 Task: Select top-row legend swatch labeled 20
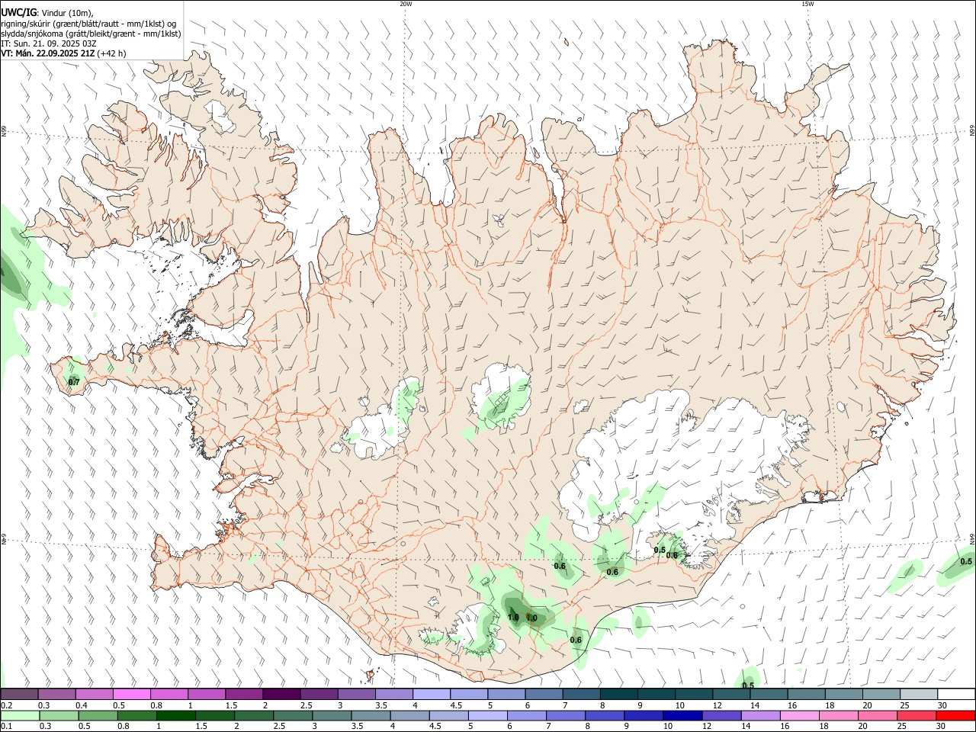pyautogui.click(x=882, y=695)
